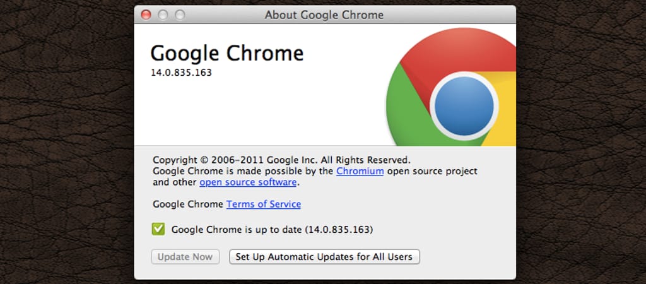Zoom the About Google Chrome window
This screenshot has width=646, height=284.
coord(180,15)
